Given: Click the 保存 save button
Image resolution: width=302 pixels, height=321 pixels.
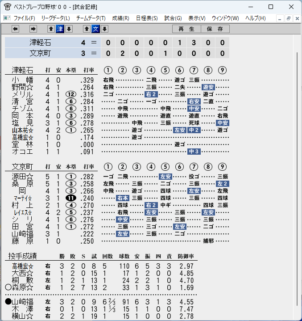Looking at the screenshot, I should click(x=215, y=29).
